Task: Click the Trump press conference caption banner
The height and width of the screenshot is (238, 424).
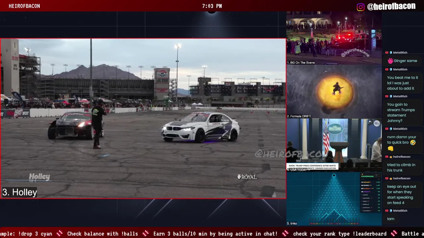Action: [312, 167]
